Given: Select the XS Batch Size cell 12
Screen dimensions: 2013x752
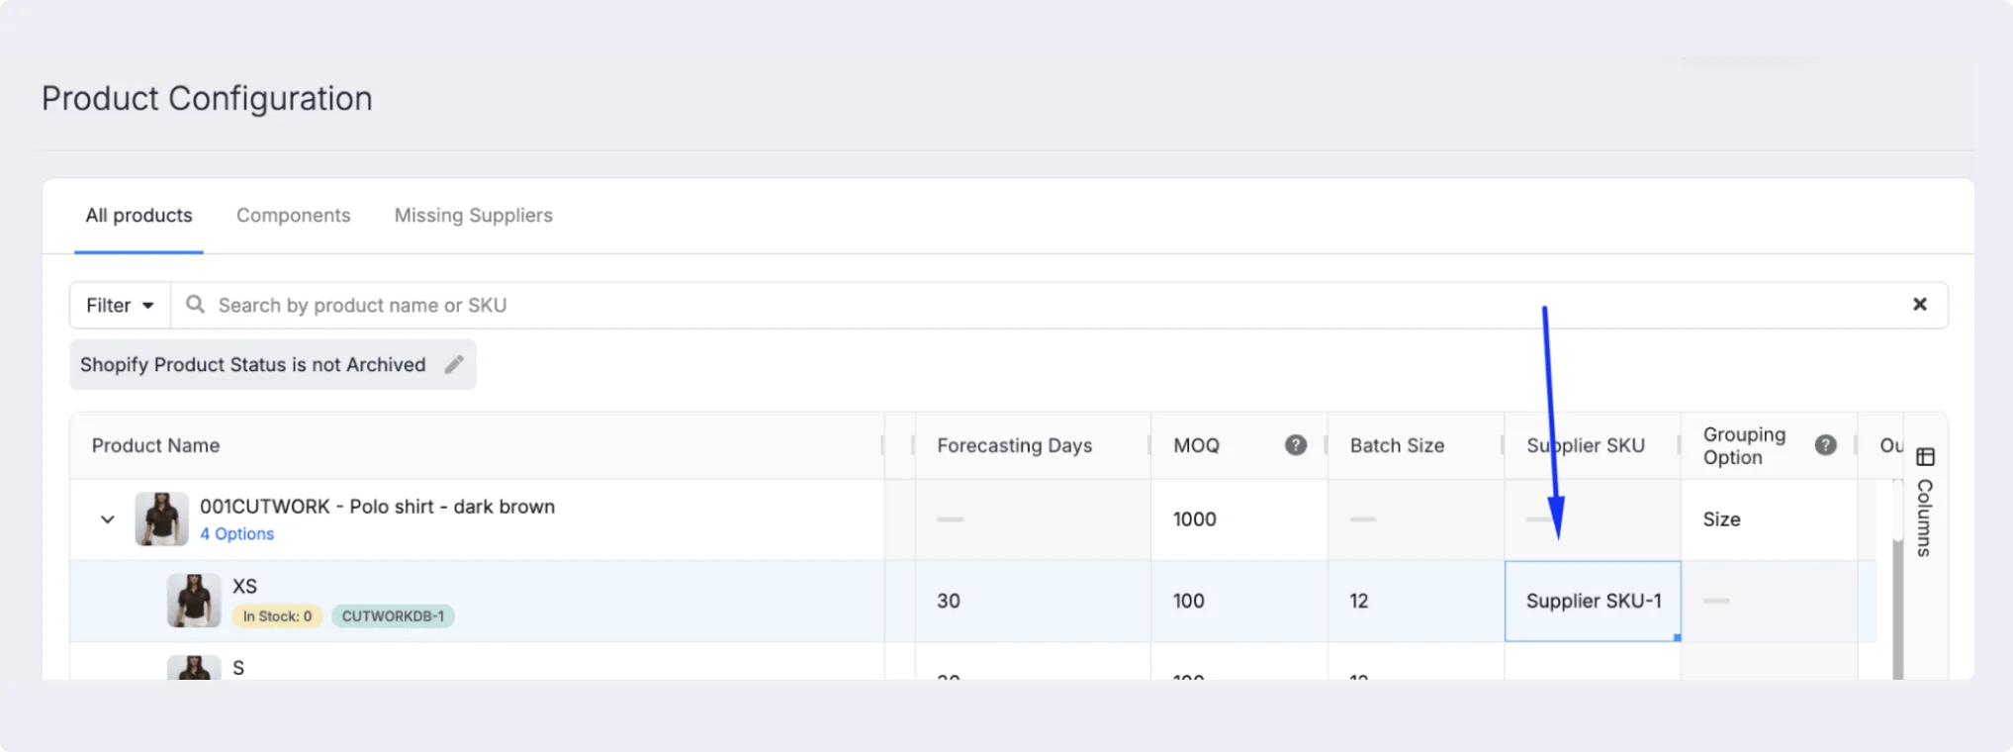Looking at the screenshot, I should pyautogui.click(x=1416, y=601).
